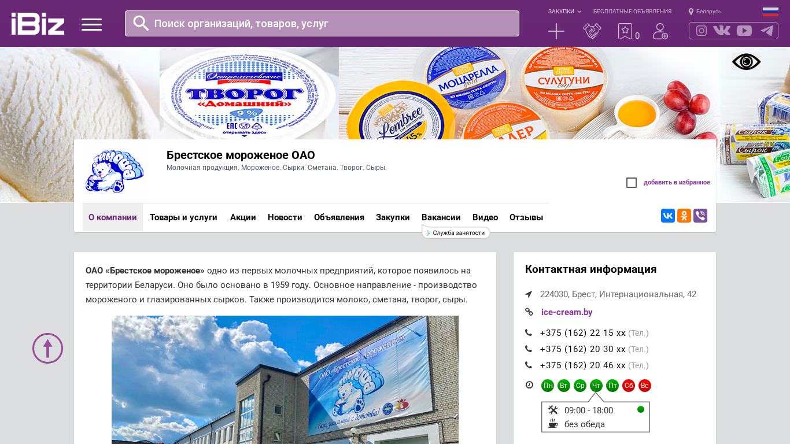
Task: Click the eye accessibility view icon
Action: tap(746, 62)
